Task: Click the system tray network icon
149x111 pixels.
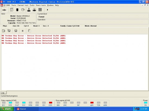Action: (x=136, y=109)
